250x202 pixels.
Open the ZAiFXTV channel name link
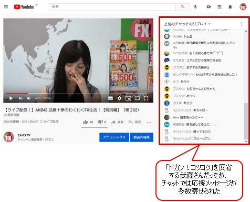pos(24,135)
